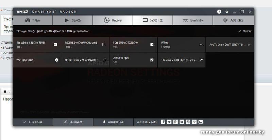The width and height of the screenshot is (272, 140).
Task: Open the Gaming tab with gamepad icon
Action: (33, 20)
